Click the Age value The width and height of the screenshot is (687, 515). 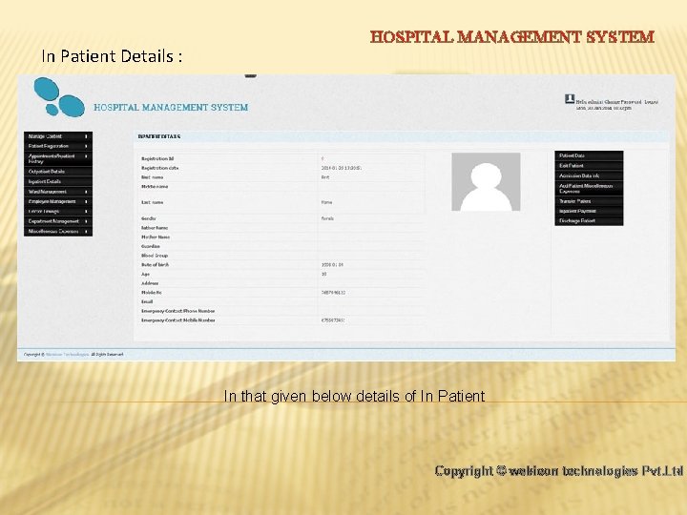point(324,274)
